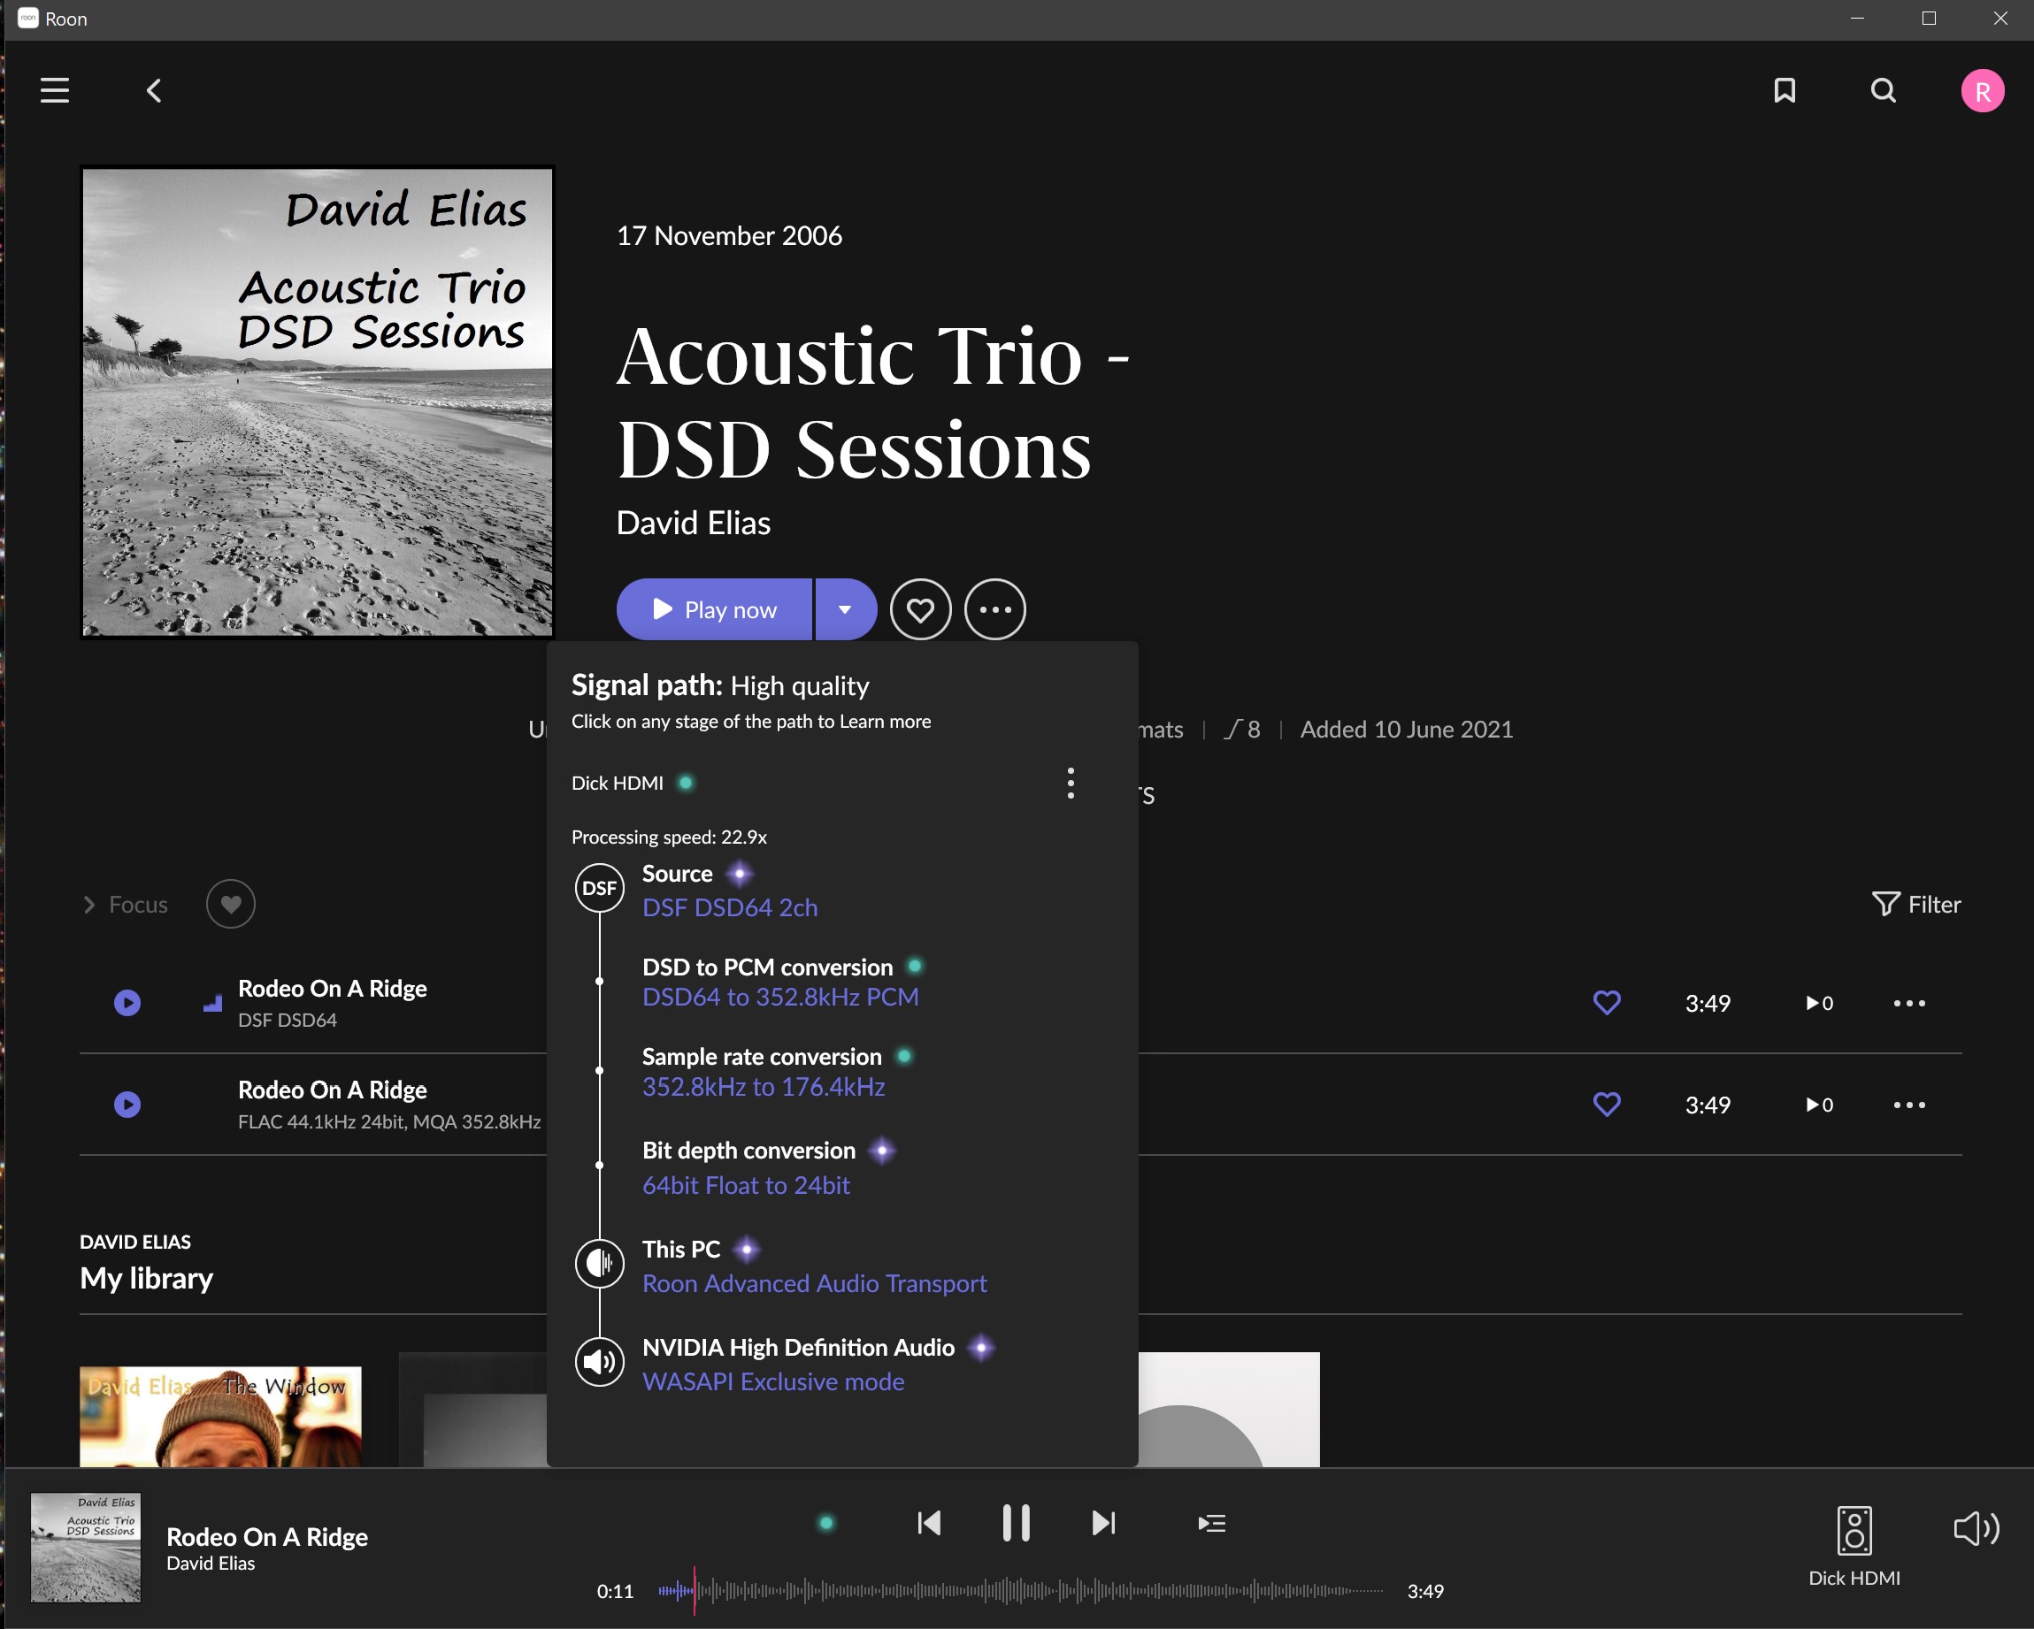Open the Dick HDMI zone selector
Viewport: 2034px width, 1629px height.
pyautogui.click(x=1854, y=1546)
